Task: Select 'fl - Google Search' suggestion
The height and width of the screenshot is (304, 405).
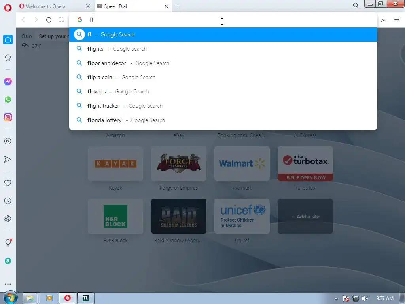Action: point(223,34)
